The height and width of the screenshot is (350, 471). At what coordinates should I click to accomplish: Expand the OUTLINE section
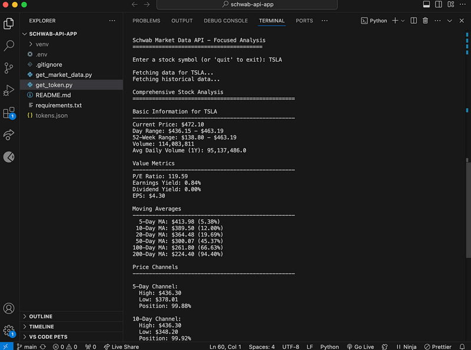tap(41, 316)
